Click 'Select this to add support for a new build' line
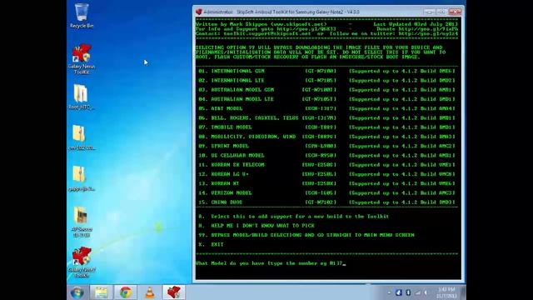The image size is (533, 300). coord(294,217)
